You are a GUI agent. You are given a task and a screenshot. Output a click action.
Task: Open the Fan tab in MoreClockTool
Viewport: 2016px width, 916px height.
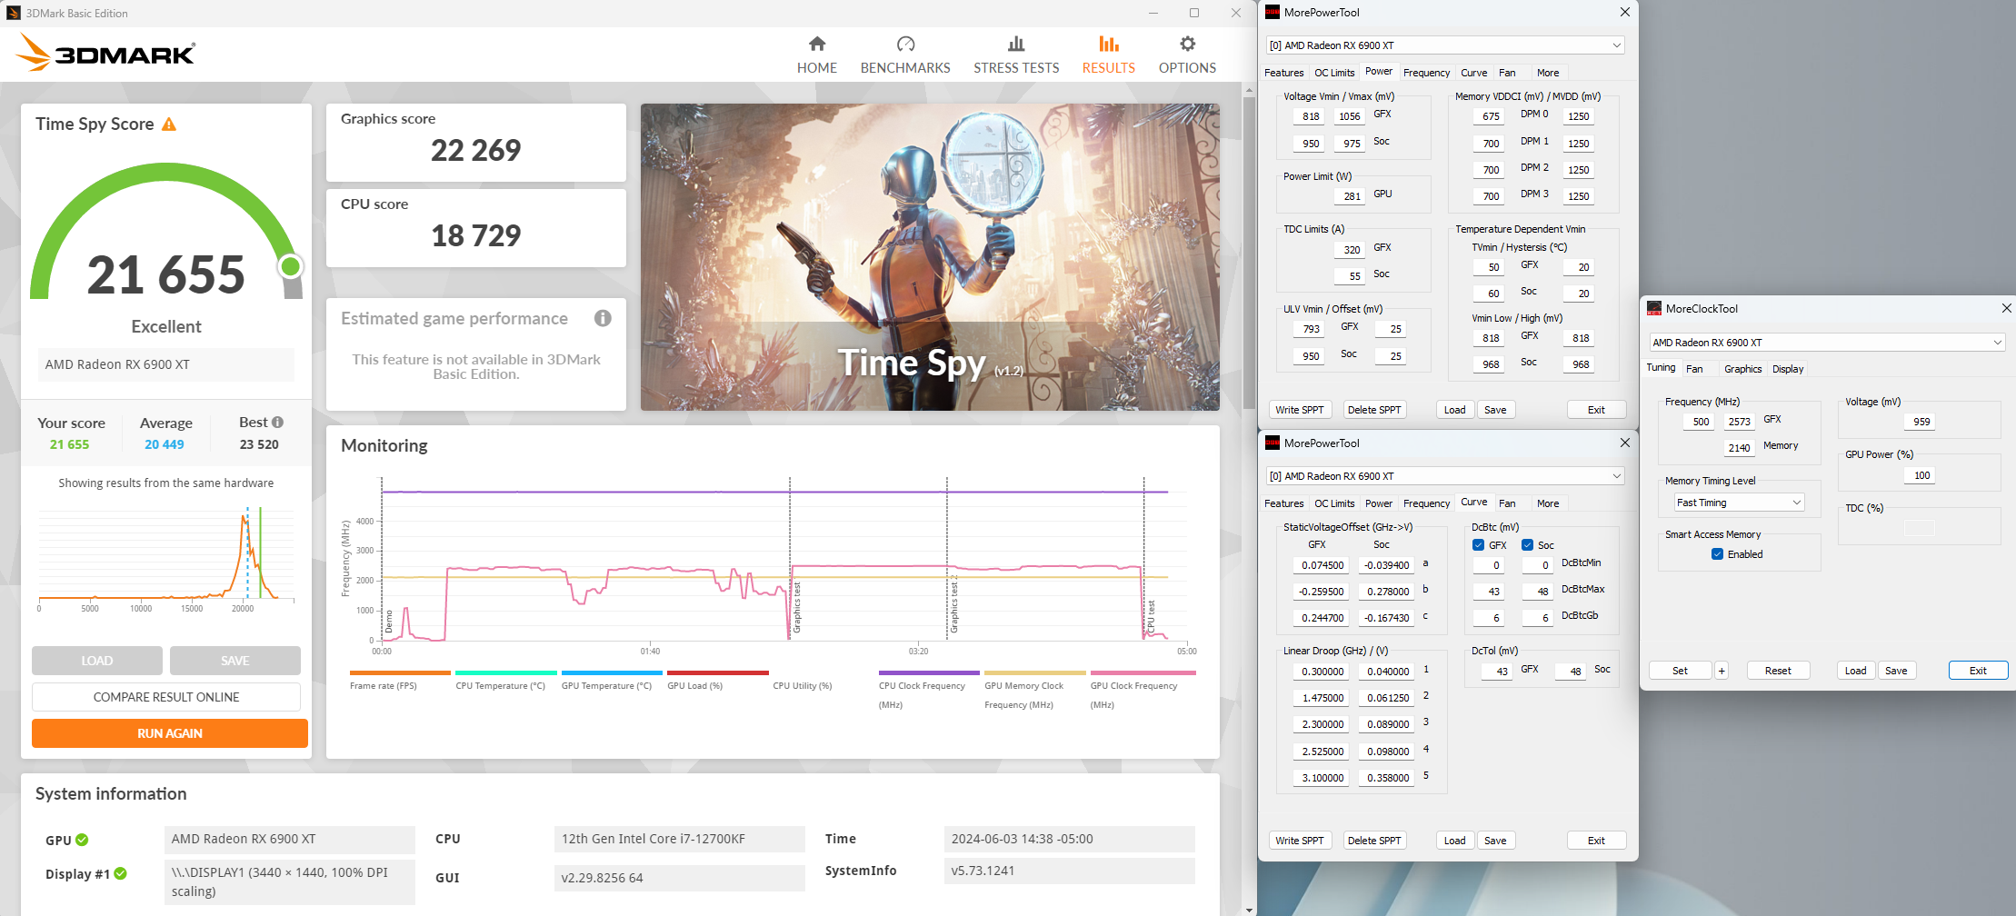(x=1694, y=369)
